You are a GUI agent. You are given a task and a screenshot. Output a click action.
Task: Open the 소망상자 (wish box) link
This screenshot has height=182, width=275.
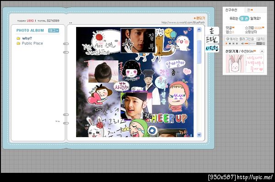pyautogui.click(x=251, y=32)
